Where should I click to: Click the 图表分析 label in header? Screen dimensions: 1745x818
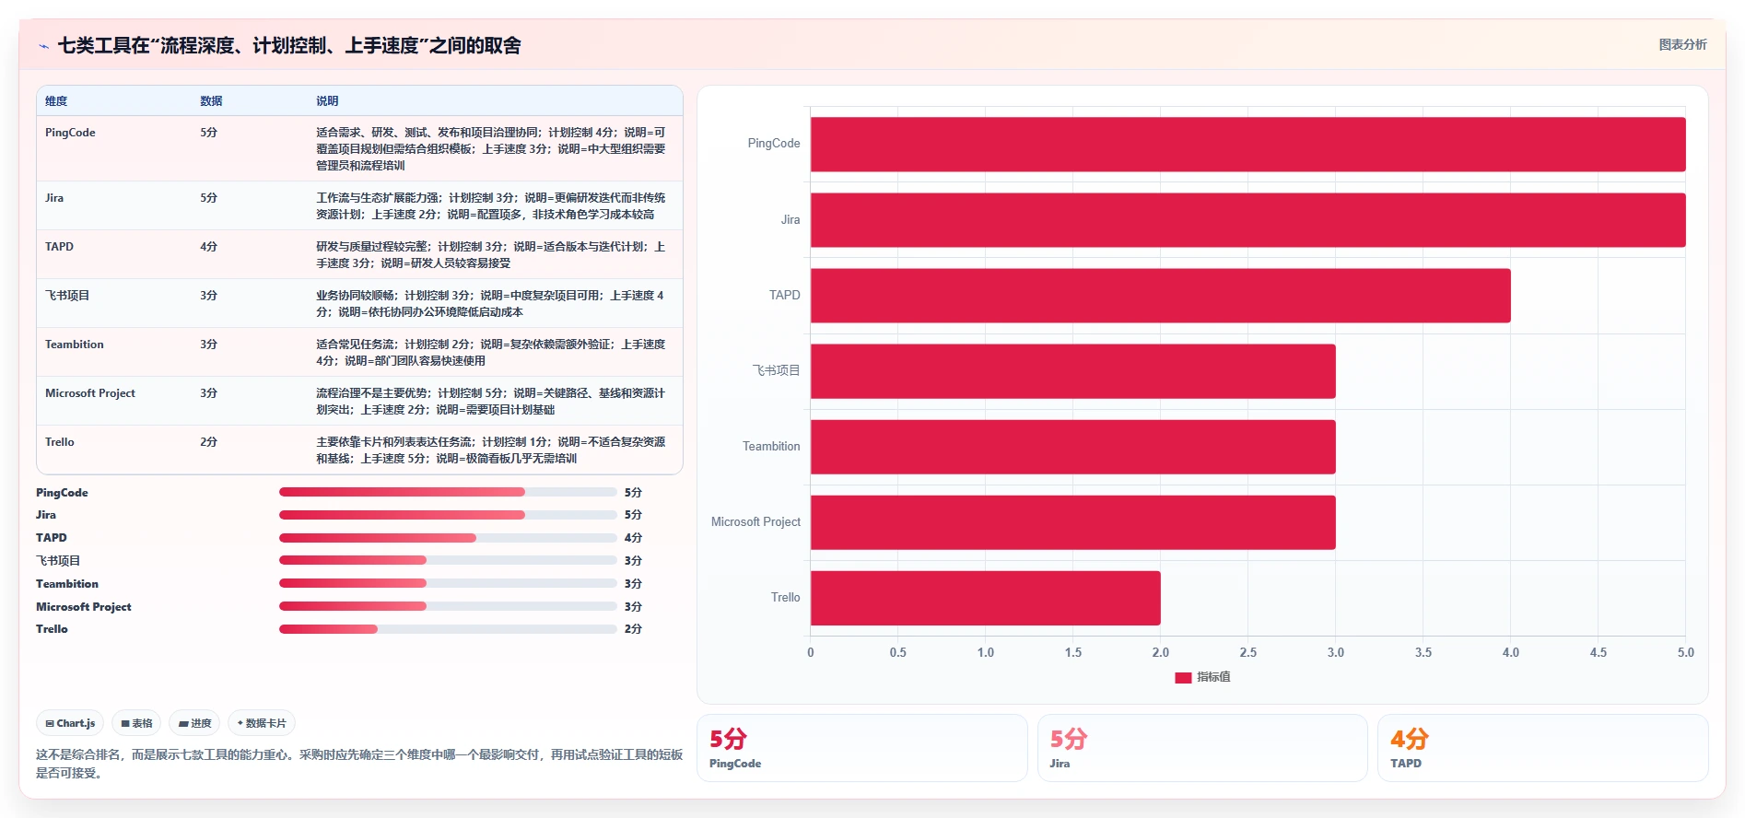(1682, 44)
